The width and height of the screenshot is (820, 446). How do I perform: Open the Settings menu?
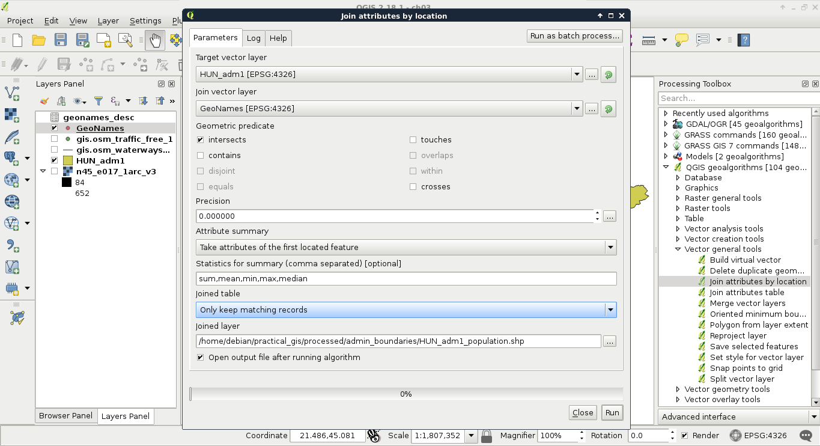pyautogui.click(x=145, y=20)
